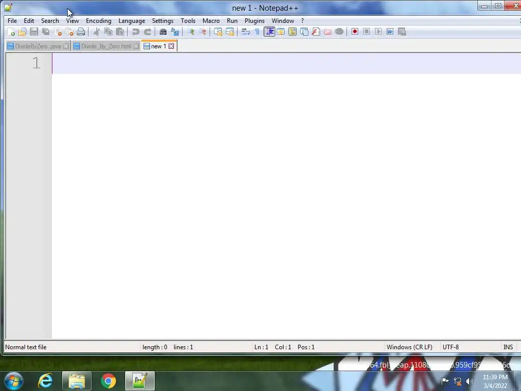Click the Zoom In toolbar icon

[x=191, y=32]
